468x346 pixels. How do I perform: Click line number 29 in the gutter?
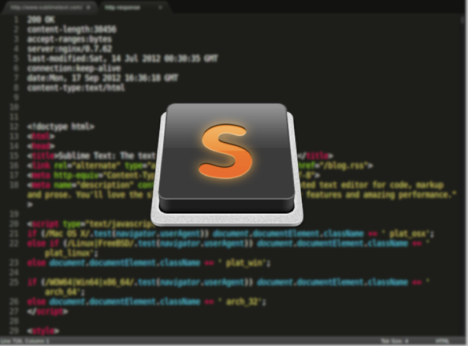coord(14,330)
